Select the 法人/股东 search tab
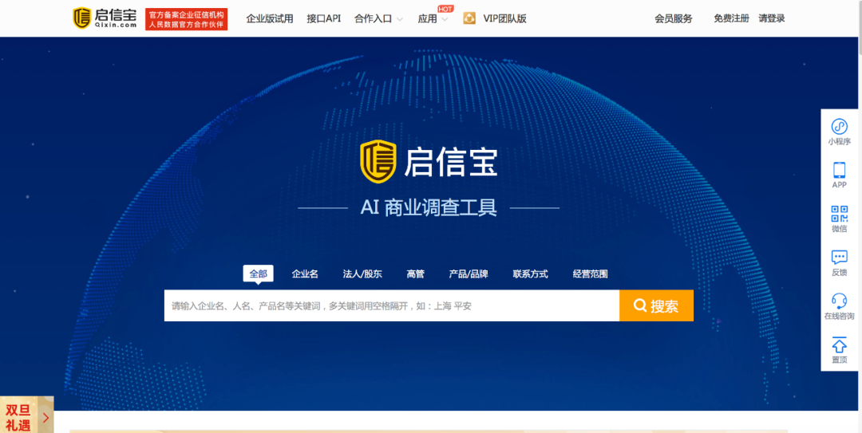The image size is (862, 433). (x=362, y=274)
